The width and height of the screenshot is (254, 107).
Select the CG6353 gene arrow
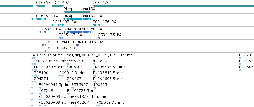pos(41,6)
